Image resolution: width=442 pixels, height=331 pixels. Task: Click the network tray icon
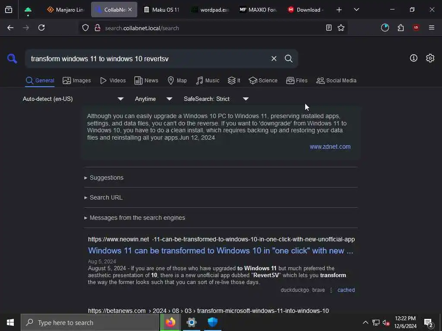(376, 322)
